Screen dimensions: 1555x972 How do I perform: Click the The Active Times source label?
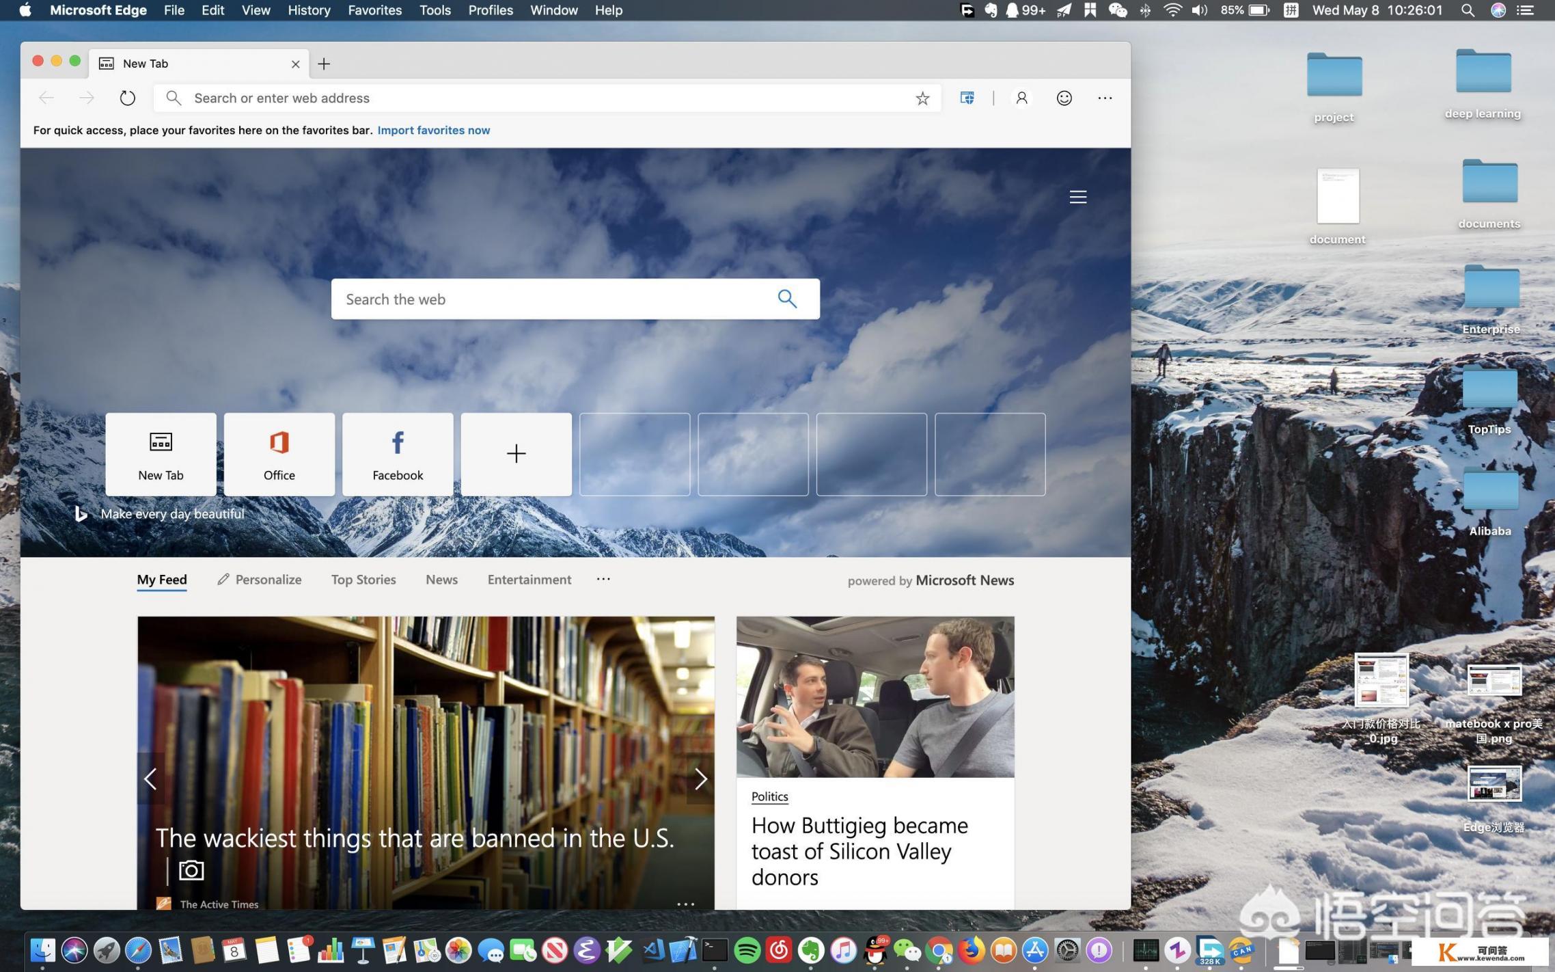pos(219,904)
